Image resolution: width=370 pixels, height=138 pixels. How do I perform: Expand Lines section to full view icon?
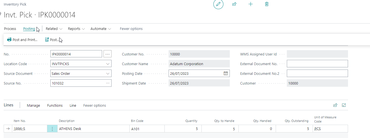click(x=344, y=105)
